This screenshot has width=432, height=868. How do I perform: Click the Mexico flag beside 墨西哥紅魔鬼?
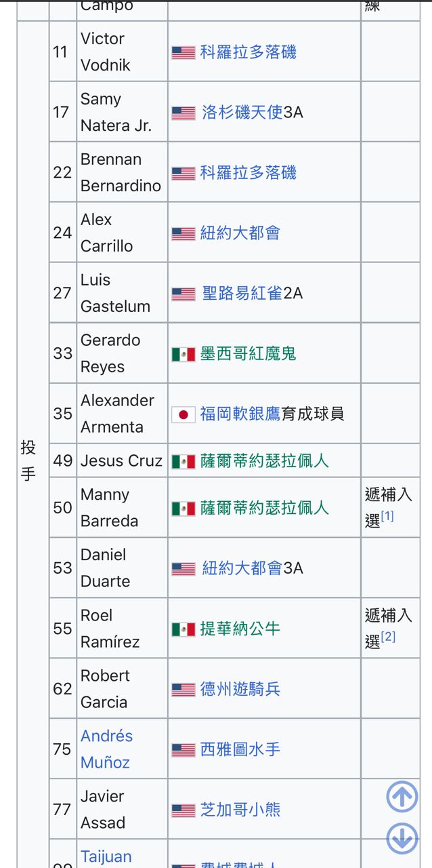click(x=183, y=354)
